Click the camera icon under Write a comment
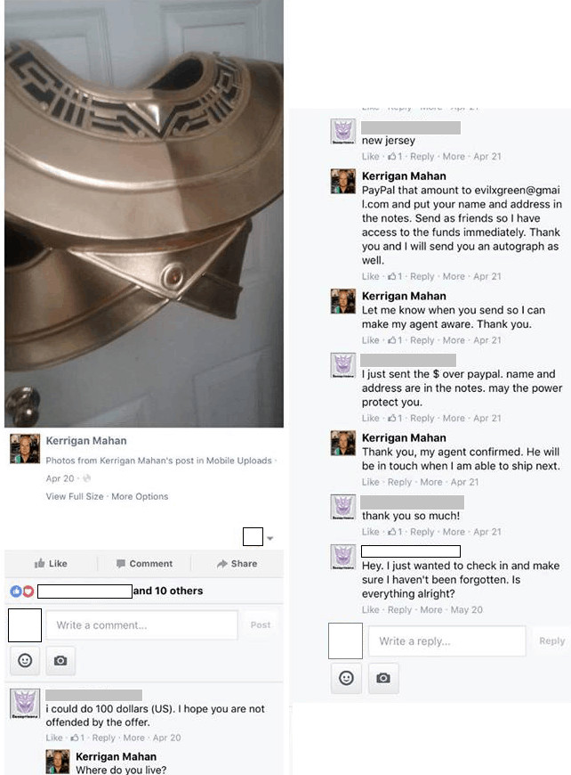571x775 pixels. click(60, 660)
